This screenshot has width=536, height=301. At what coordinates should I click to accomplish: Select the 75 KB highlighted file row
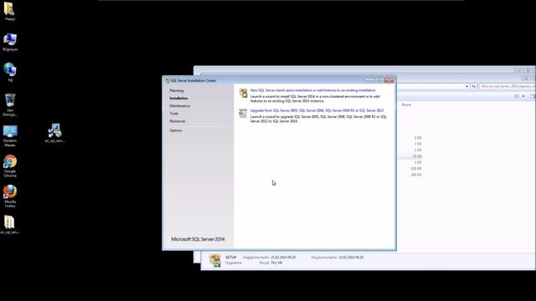[410, 156]
